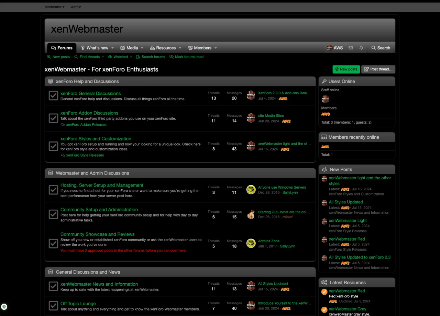Open xenForo Style Releases sub-forum link
This screenshot has height=316, width=440.
tap(85, 155)
